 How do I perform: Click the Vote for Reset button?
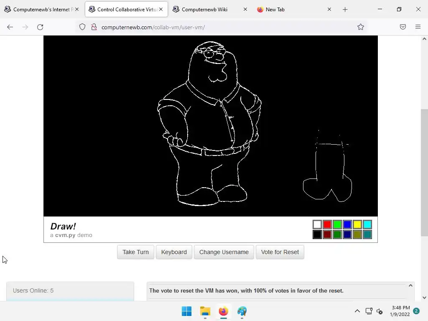point(280,252)
